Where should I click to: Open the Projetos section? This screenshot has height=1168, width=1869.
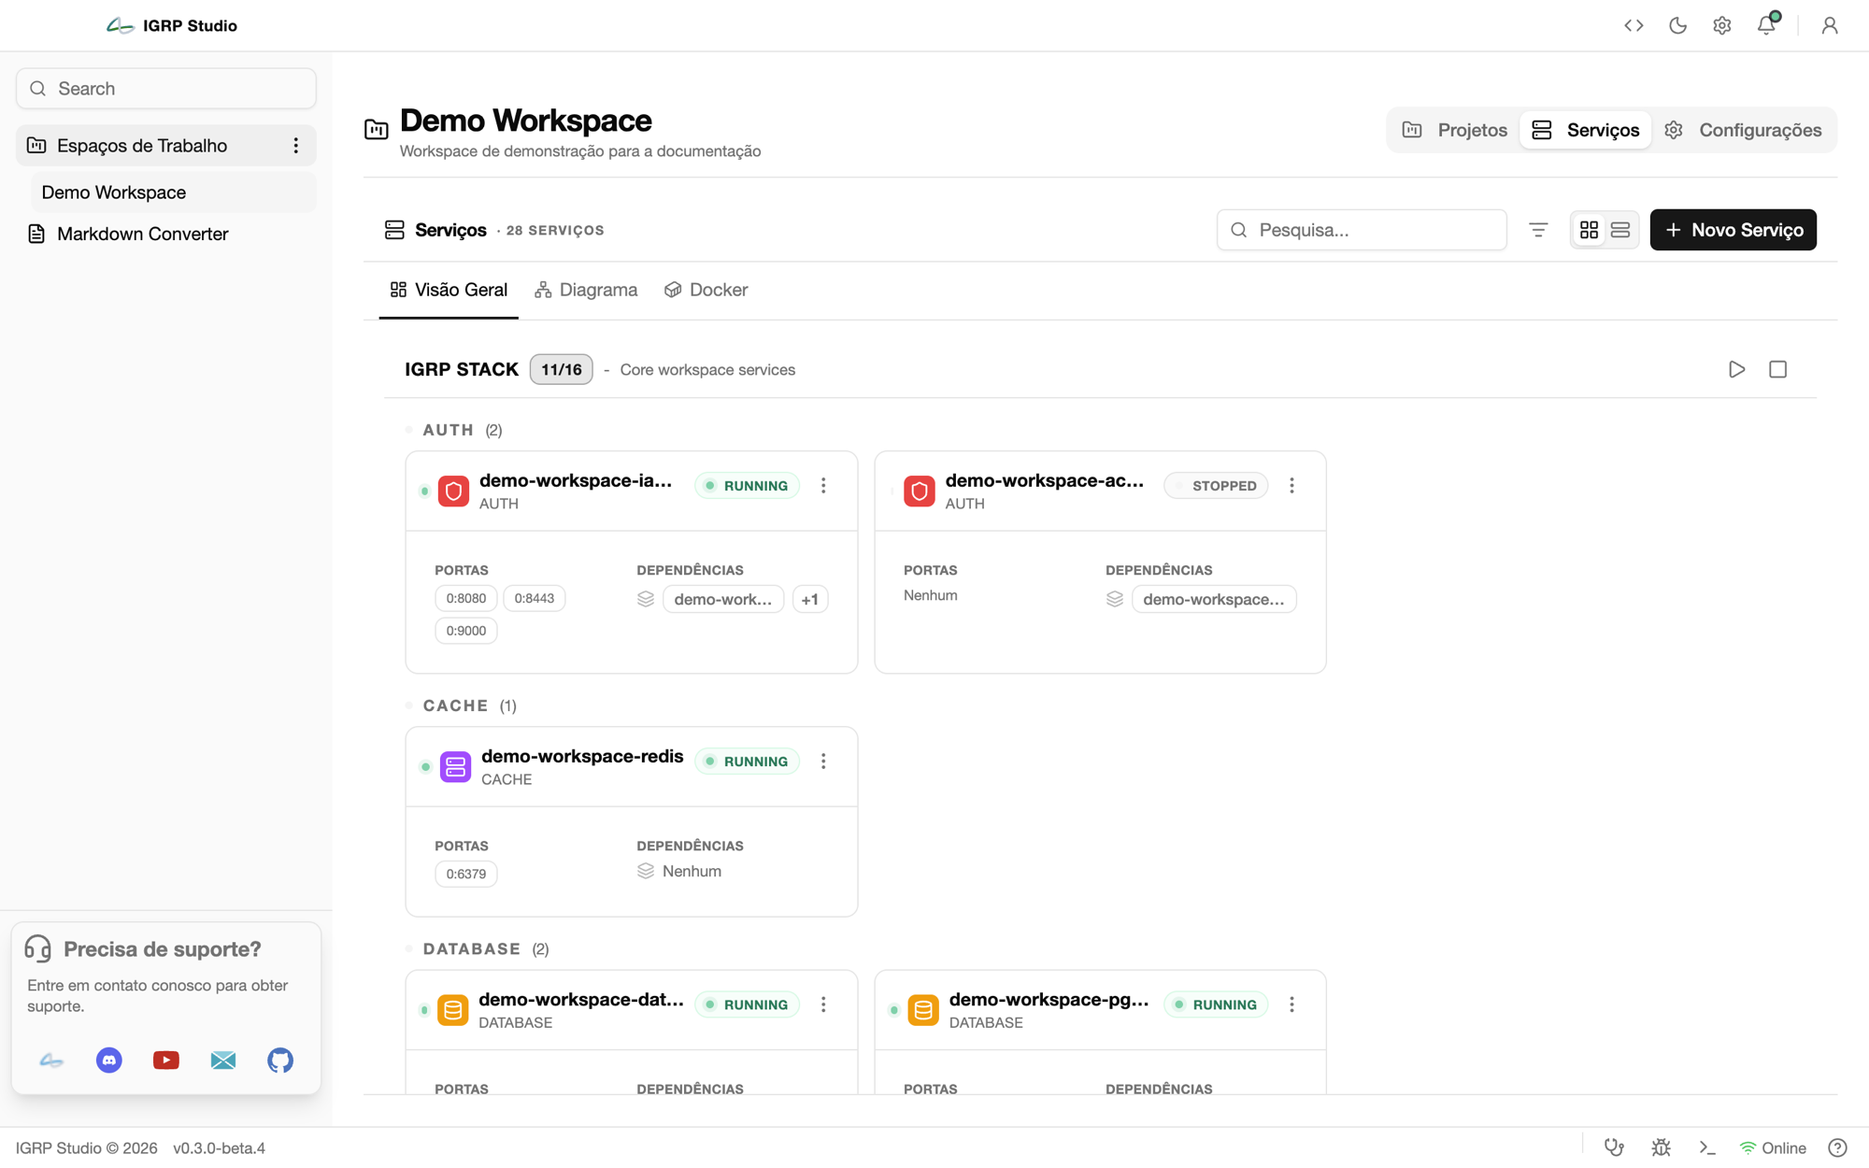pos(1455,130)
